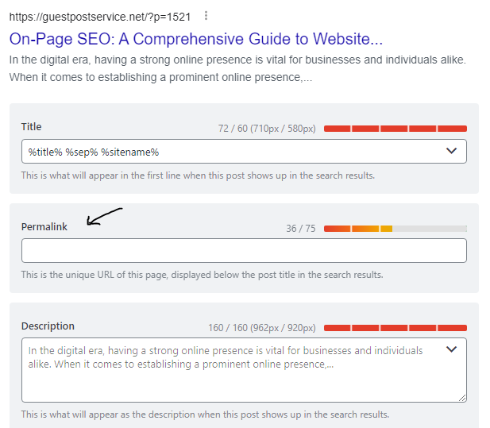Click the Description textarea resize handle
Image resolution: width=490 pixels, height=428 pixels.
pos(462,398)
